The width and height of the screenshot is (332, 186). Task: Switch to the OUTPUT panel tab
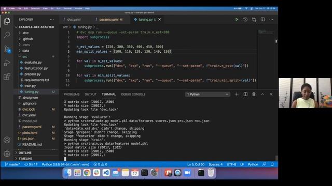(x=90, y=94)
